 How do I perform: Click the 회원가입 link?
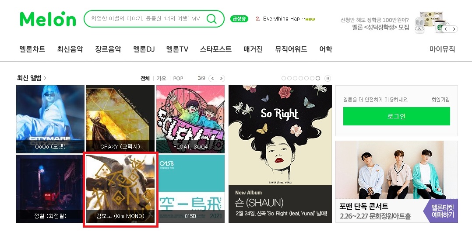tap(440, 100)
